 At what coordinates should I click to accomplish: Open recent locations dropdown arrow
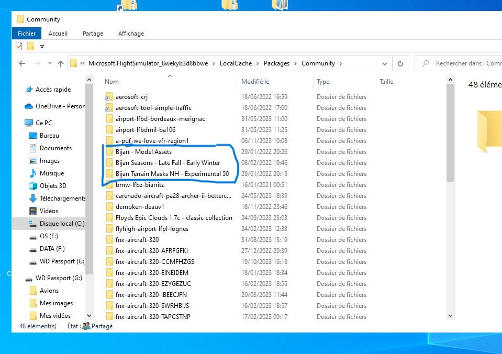(x=50, y=63)
